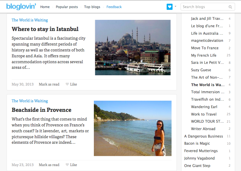Open the Home menu item
Screen dimensions: 241x171
(x=45, y=7)
